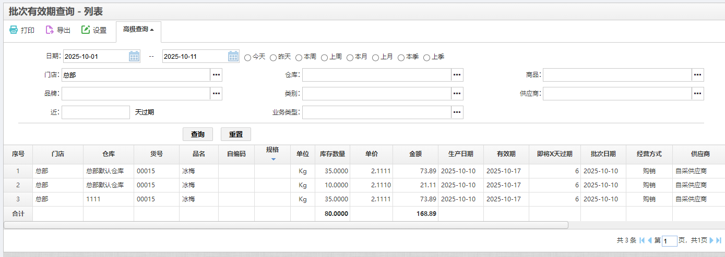725x257 pixels.
Task: Click the Print (打印) icon
Action: click(14, 30)
